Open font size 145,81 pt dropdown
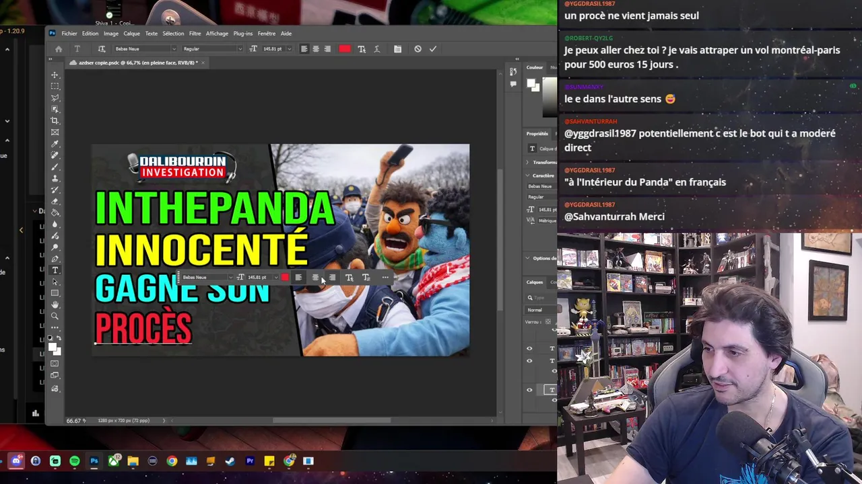Screen dimensions: 862x484 pyautogui.click(x=291, y=49)
